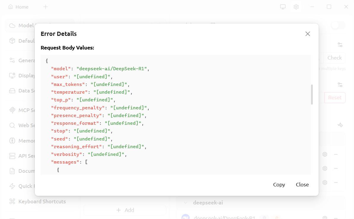Copy the request body error details
The width and height of the screenshot is (354, 219).
[279, 185]
